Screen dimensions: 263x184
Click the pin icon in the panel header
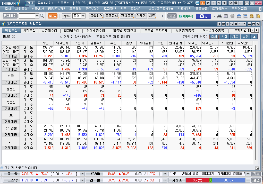tap(240, 24)
